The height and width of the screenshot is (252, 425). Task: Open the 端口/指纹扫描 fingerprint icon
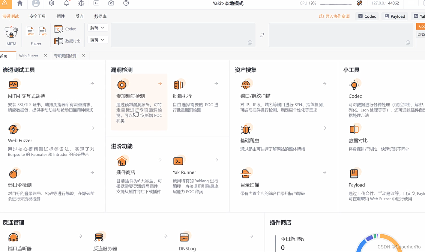point(246,85)
